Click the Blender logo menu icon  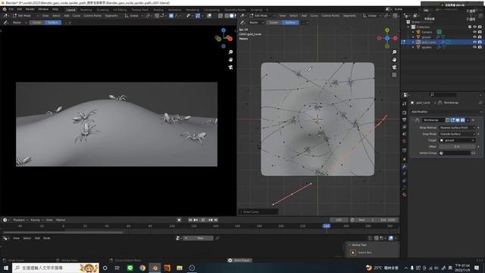5,9
